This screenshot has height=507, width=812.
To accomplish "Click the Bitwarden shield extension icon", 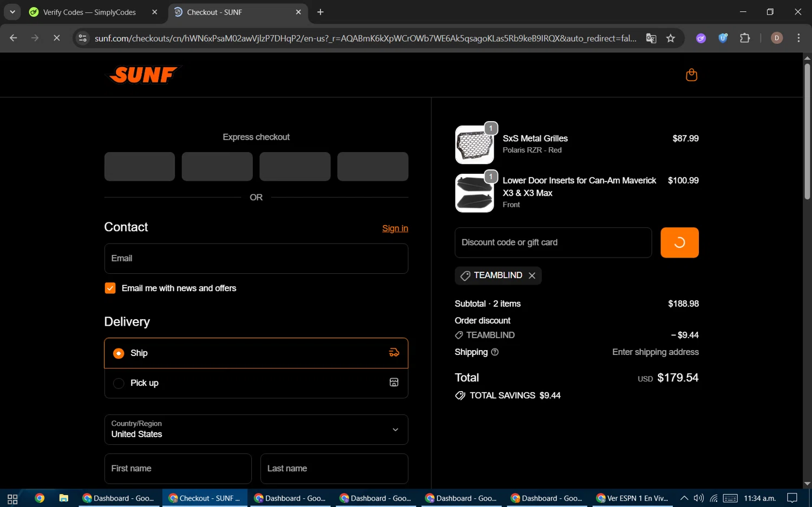I will 723,38.
